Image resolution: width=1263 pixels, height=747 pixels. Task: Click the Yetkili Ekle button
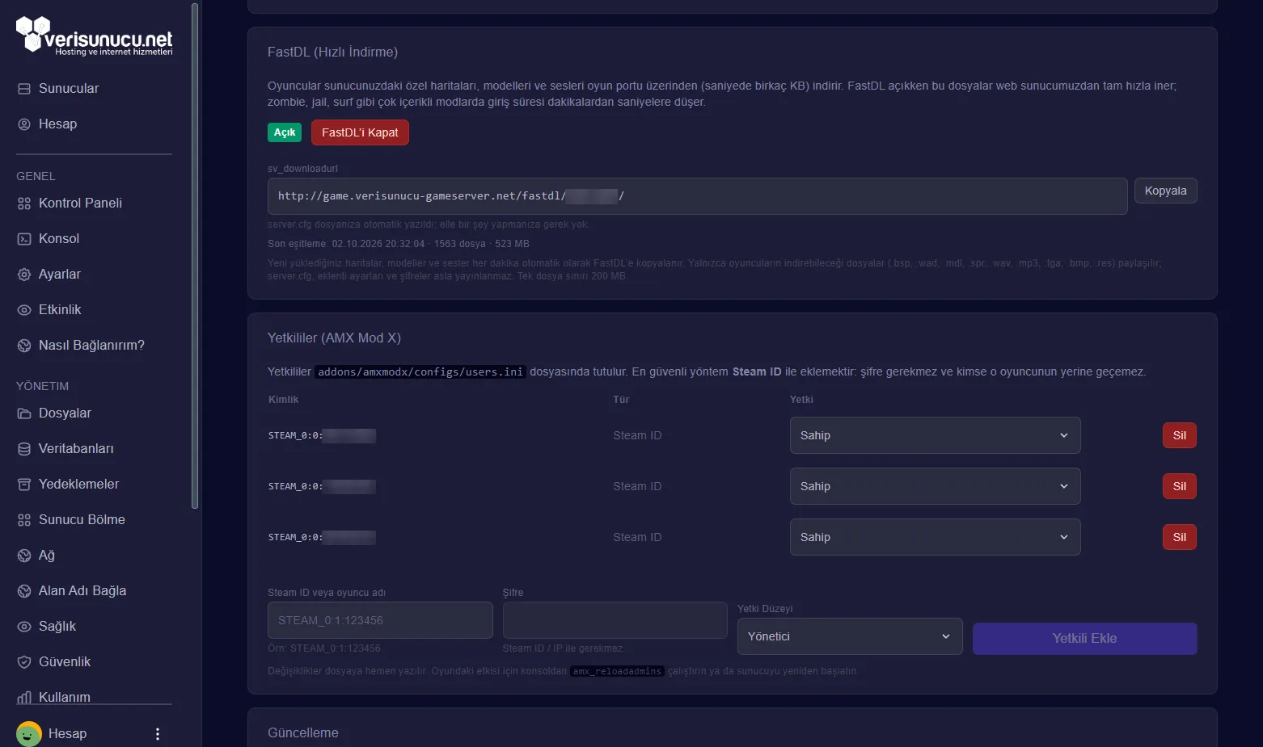(1084, 638)
